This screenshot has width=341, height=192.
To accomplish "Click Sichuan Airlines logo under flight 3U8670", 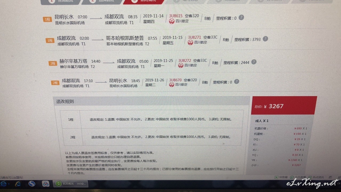I will coord(171,85).
